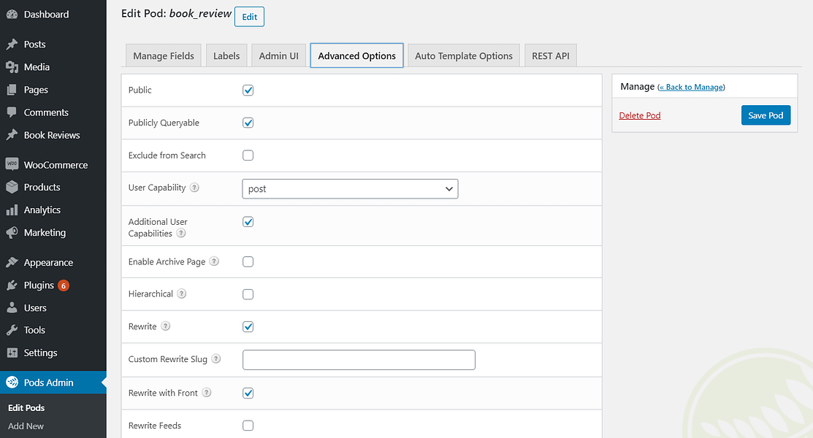Open the Posts menu in the sidebar
813x438 pixels.
[34, 44]
